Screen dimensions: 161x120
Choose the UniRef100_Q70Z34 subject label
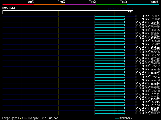pyautogui.click(x=147, y=77)
